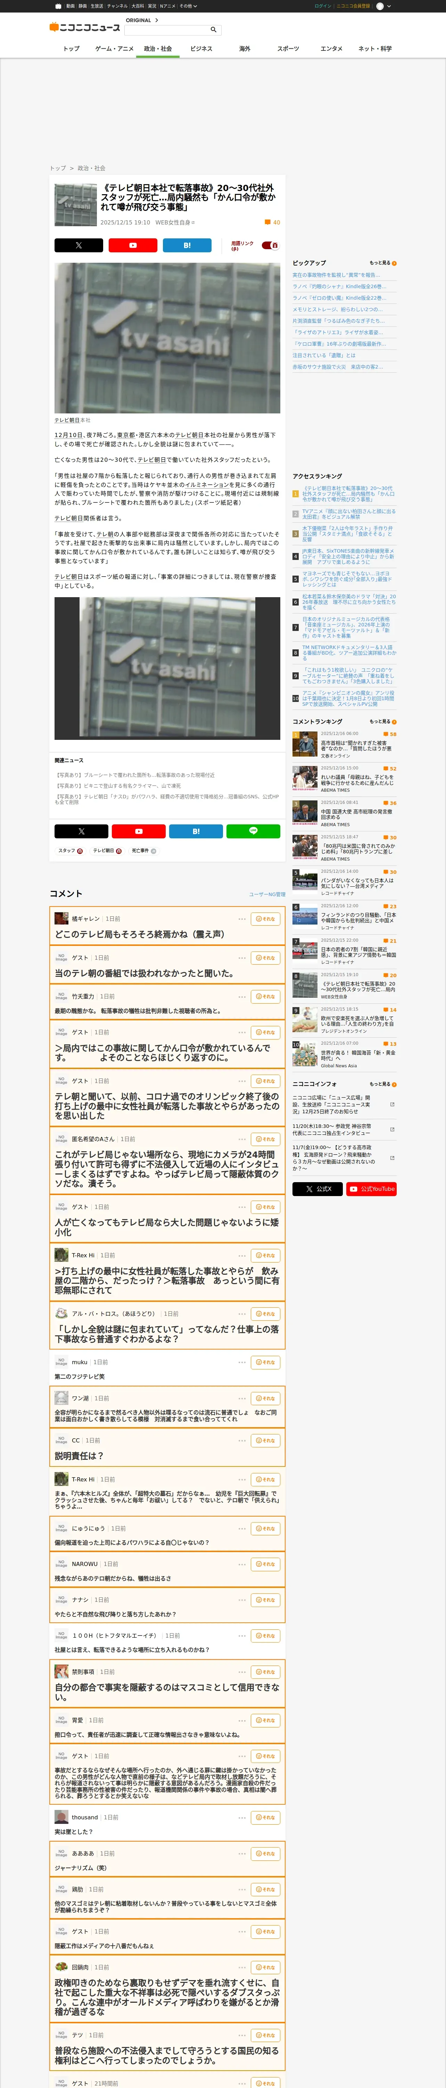Open the エンタメ tab
446x2088 pixels.
331,49
